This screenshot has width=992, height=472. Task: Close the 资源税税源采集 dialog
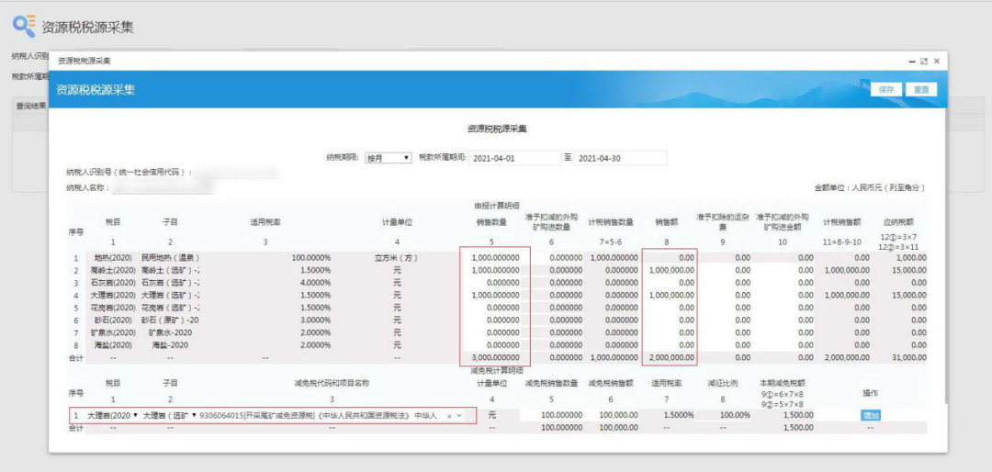[x=936, y=62]
